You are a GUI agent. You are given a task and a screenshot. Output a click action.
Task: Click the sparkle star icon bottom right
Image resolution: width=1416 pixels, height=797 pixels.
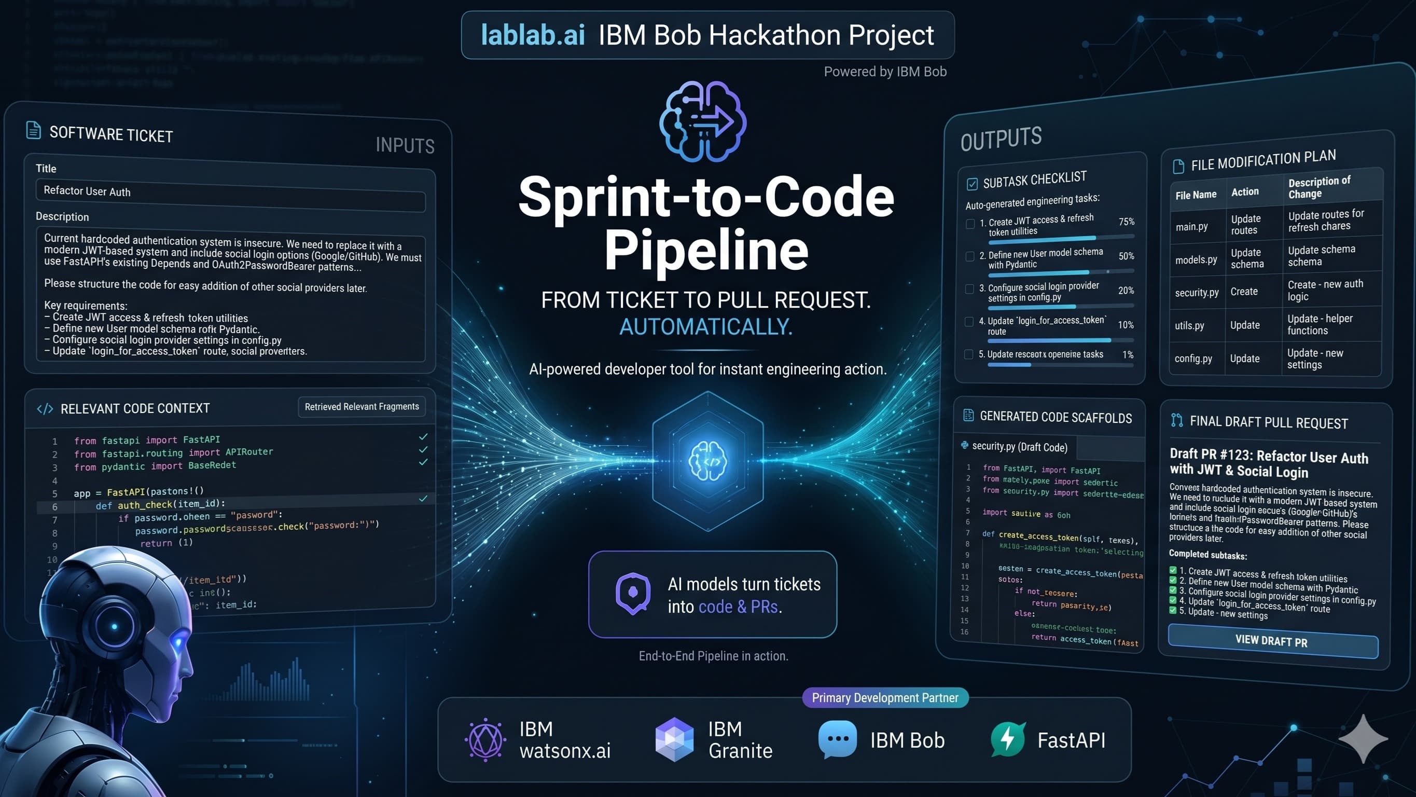(x=1363, y=739)
